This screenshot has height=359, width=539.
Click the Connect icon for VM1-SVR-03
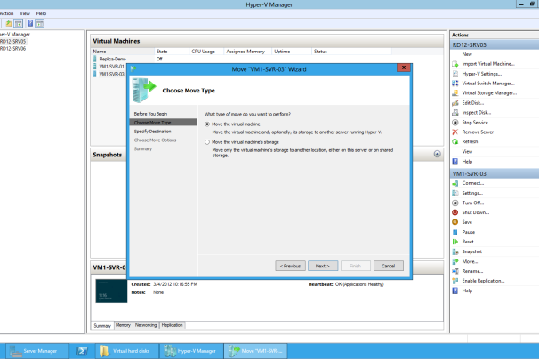click(x=455, y=183)
